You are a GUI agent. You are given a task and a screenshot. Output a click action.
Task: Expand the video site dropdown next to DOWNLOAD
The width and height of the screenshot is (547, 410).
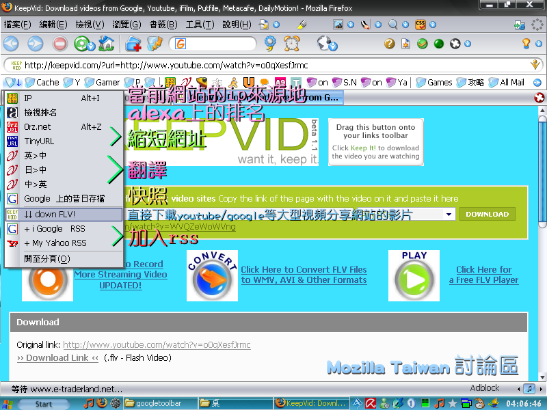449,214
